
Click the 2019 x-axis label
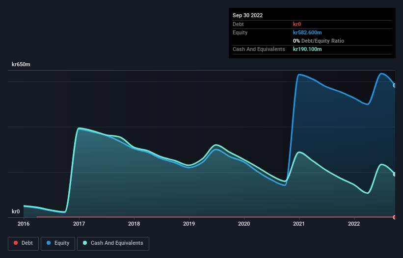[189, 224]
